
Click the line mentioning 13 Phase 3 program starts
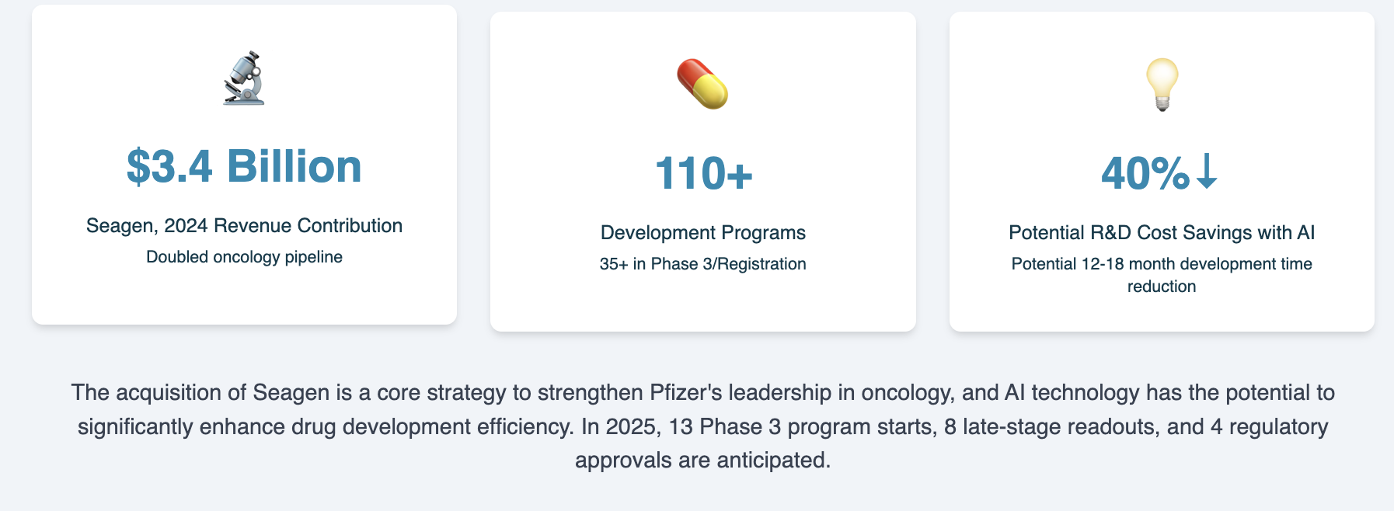[x=703, y=427]
